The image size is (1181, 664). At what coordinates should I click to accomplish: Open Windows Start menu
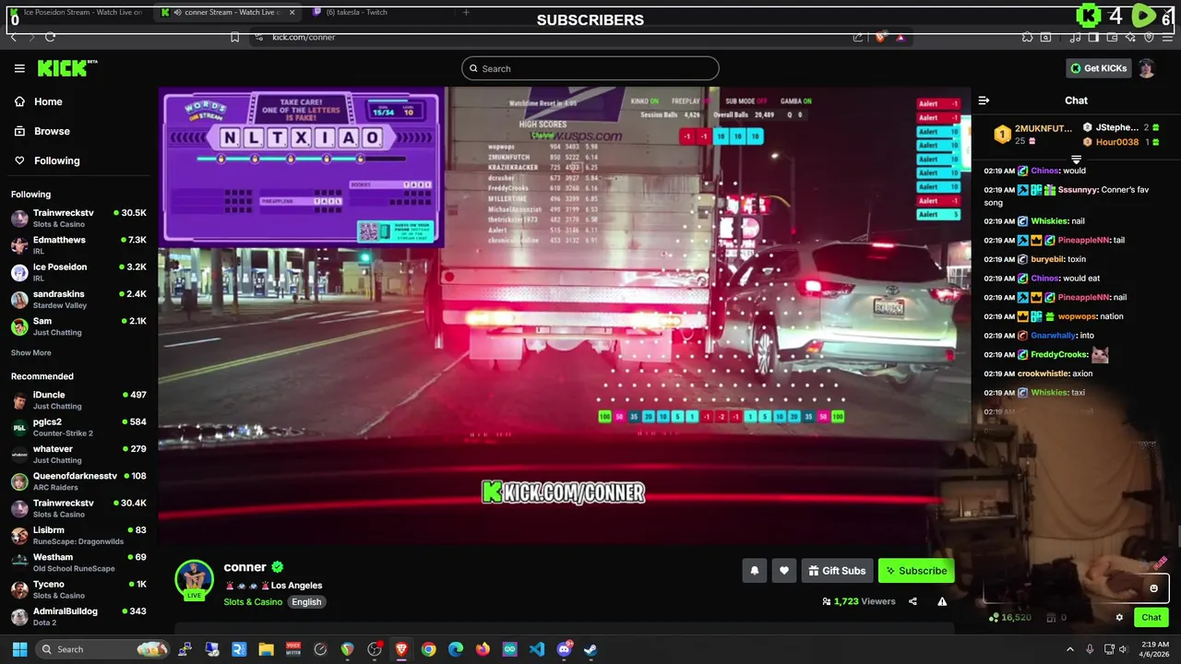(x=18, y=649)
